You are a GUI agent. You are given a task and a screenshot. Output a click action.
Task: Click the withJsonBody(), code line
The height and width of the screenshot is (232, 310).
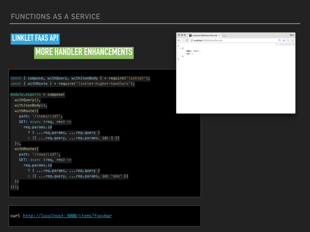coord(31,105)
